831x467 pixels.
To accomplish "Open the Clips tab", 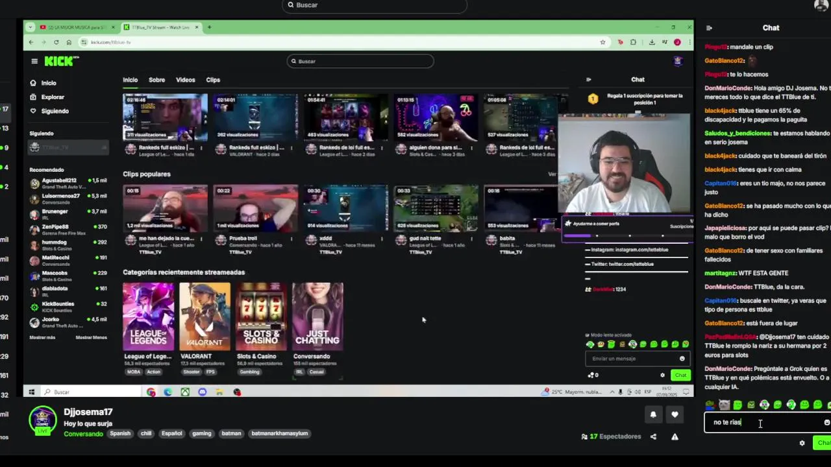I will pyautogui.click(x=213, y=80).
